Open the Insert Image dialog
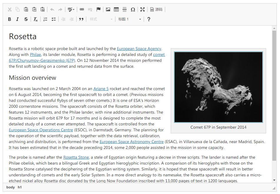 (108, 9)
